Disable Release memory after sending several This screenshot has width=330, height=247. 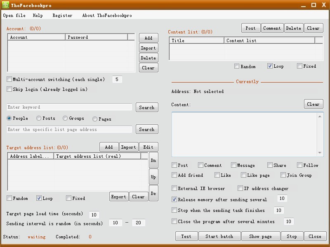coord(174,199)
